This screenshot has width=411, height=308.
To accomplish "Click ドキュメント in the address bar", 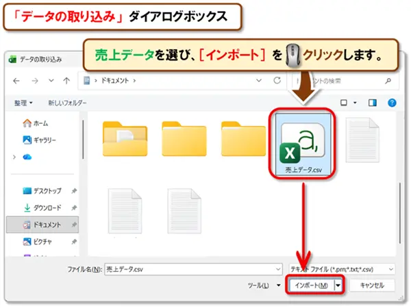I will click(115, 81).
